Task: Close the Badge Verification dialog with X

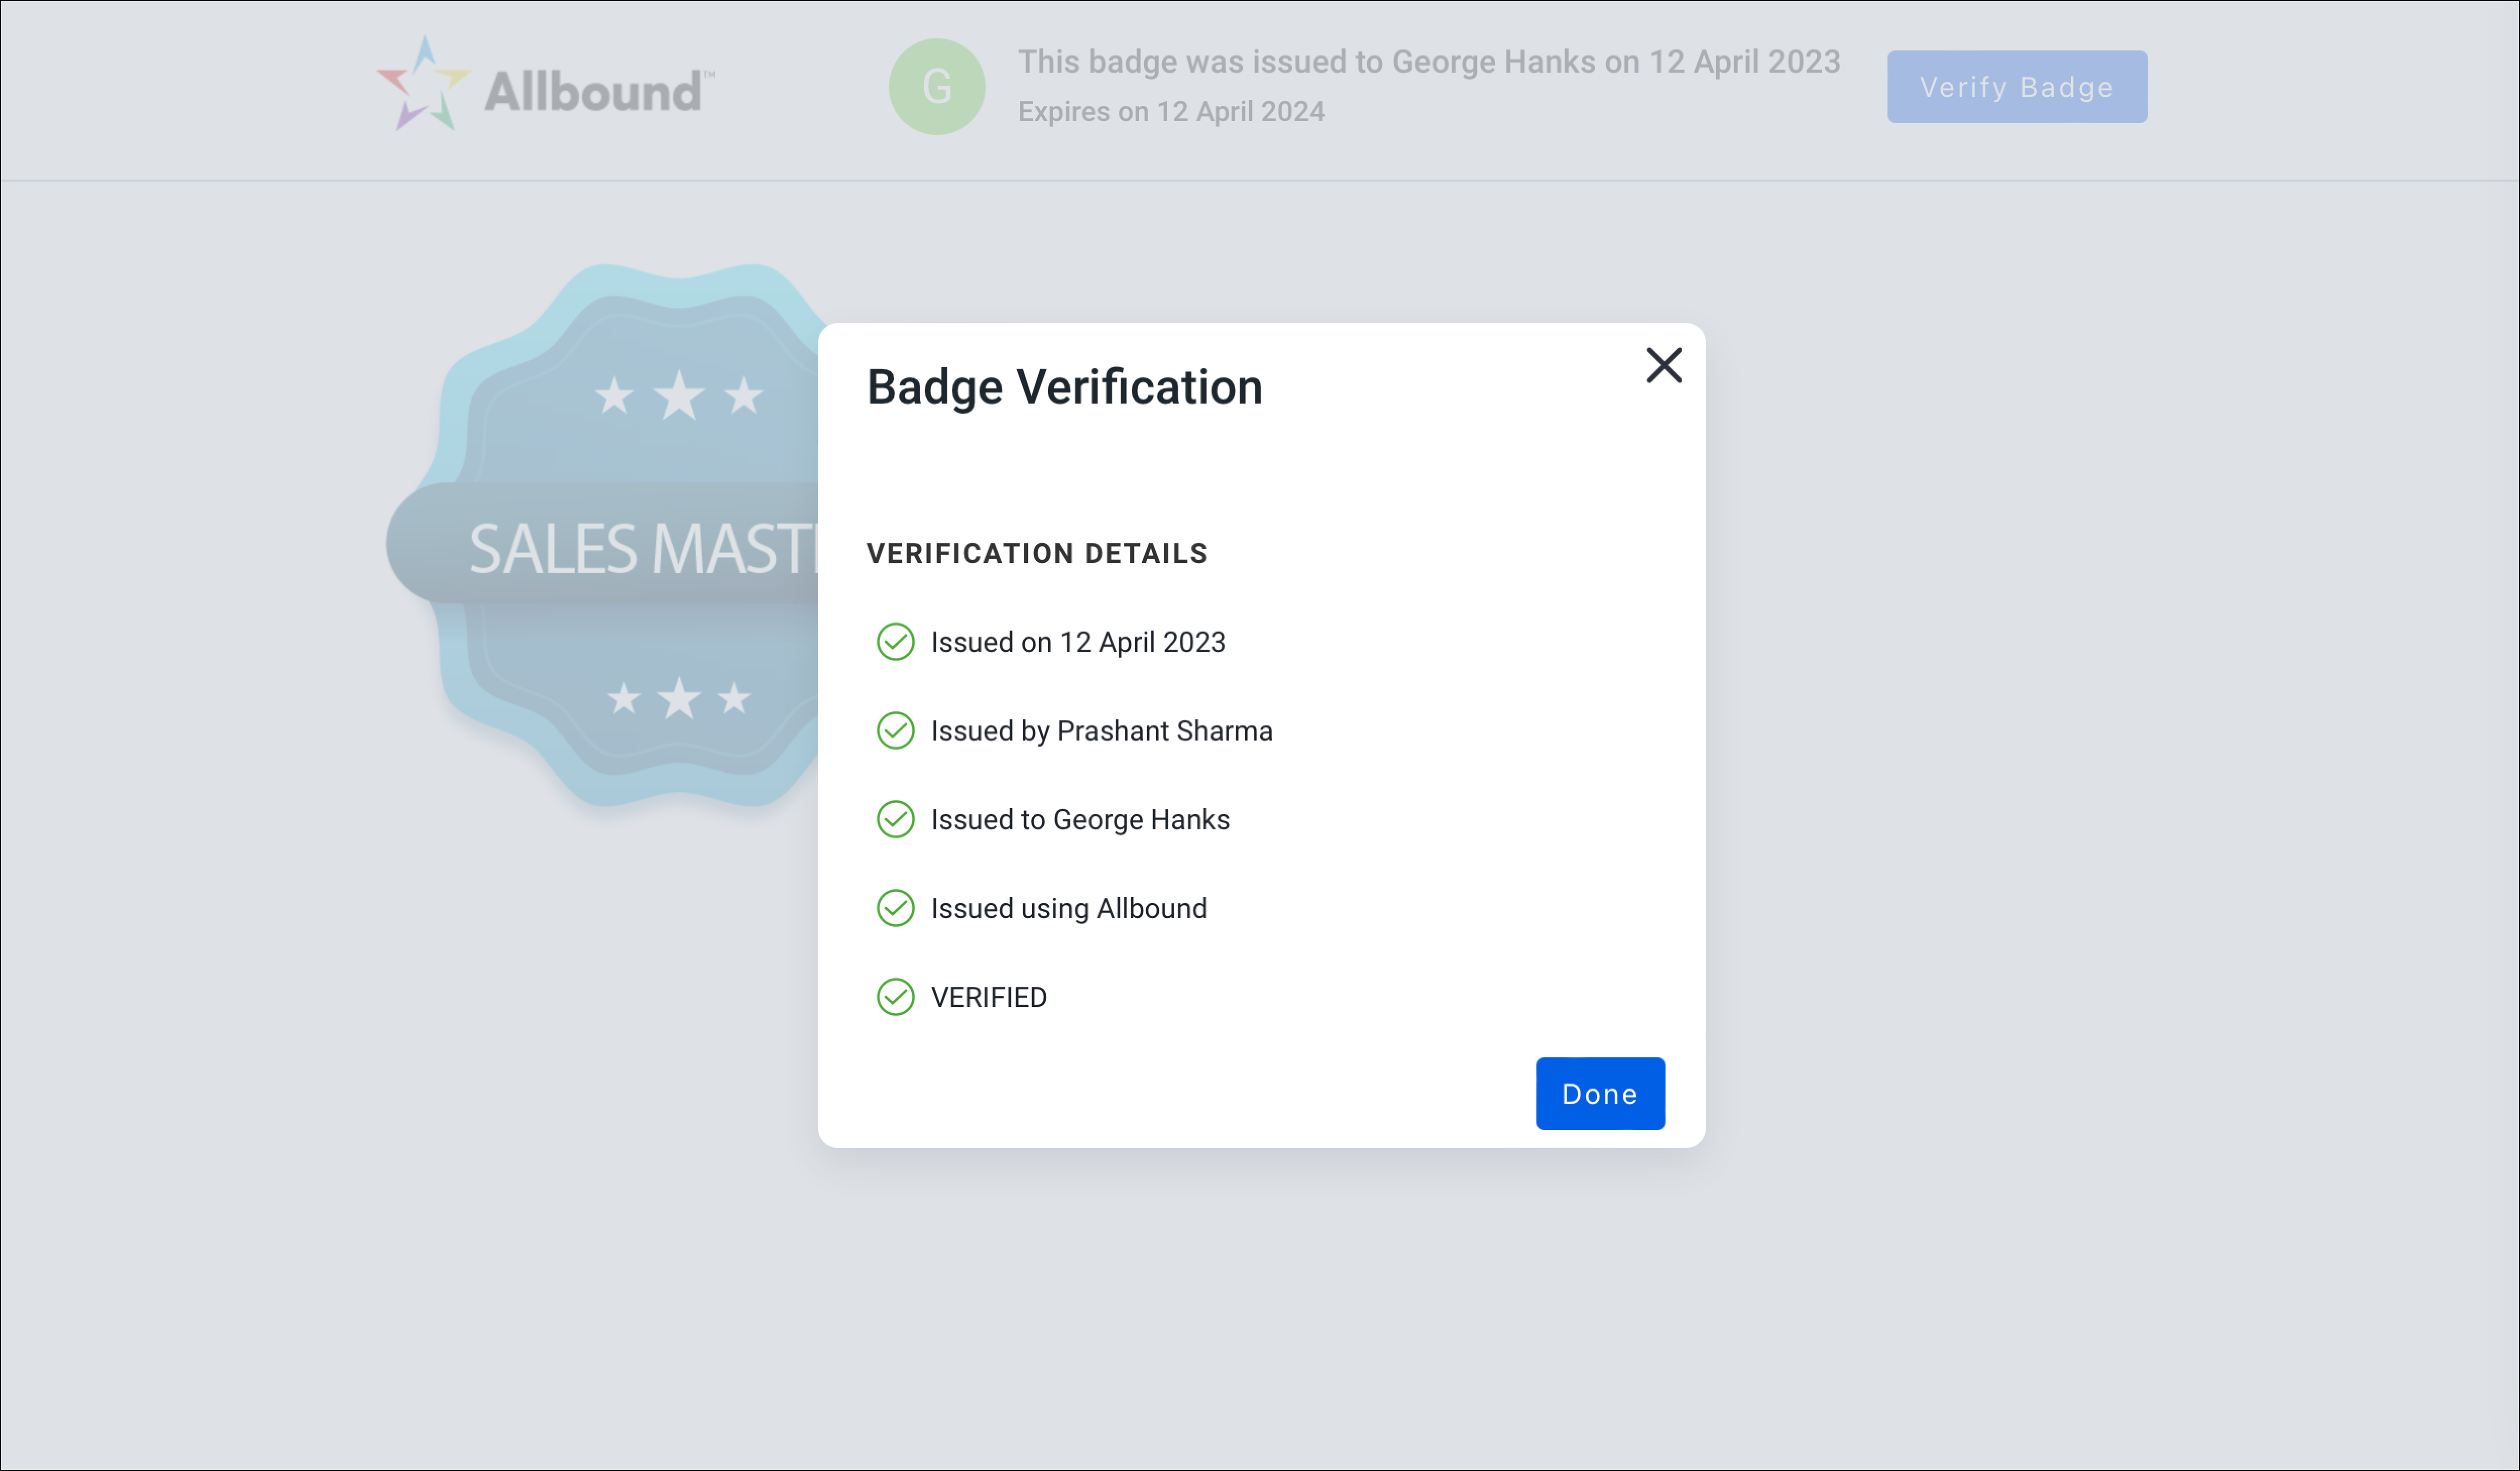Action: 1664,365
